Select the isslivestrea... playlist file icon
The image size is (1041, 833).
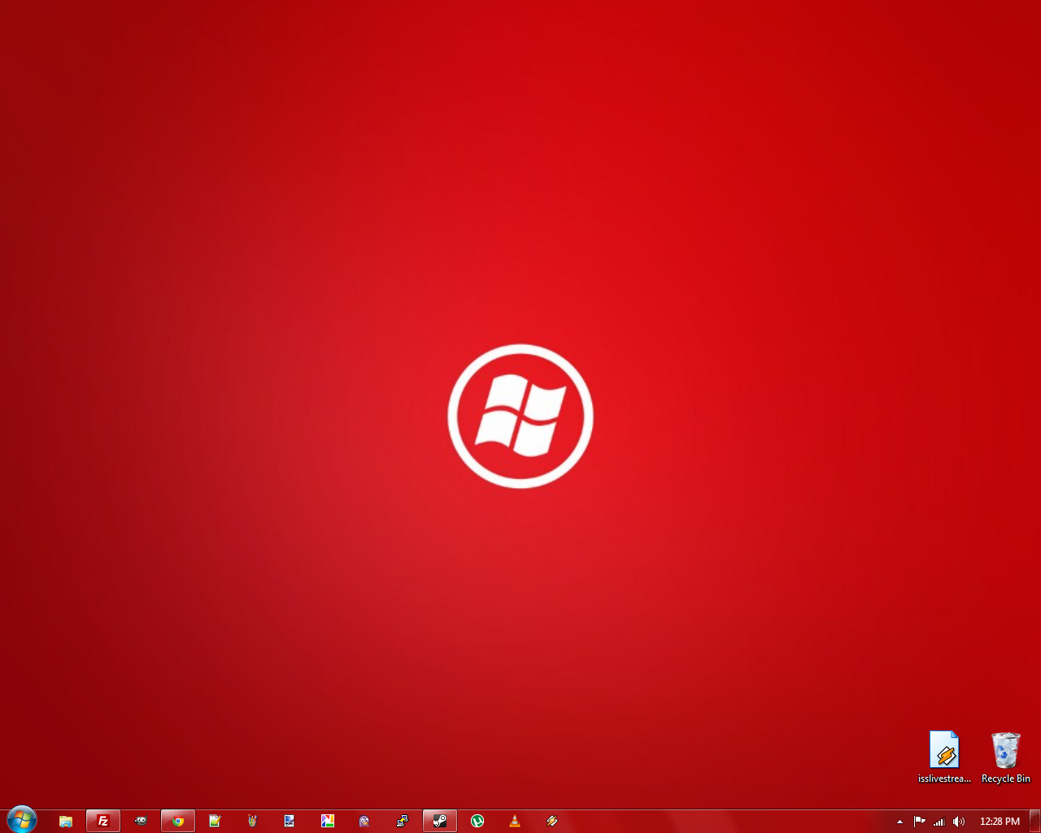(x=944, y=757)
